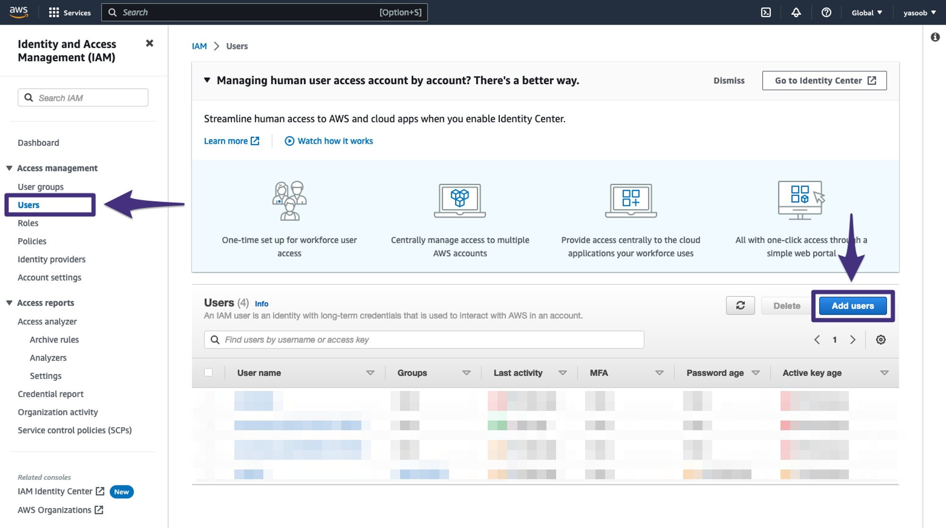Click the workforce user access icon

pyautogui.click(x=289, y=201)
